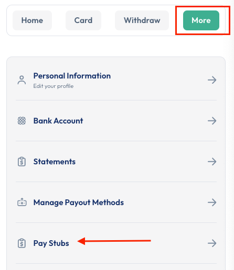Select the green More tab

[x=201, y=20]
